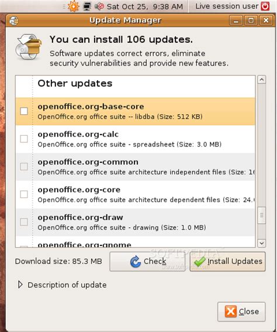The image size is (277, 332).
Task: Select the openoffice.org-calc row text
Action: (135, 139)
